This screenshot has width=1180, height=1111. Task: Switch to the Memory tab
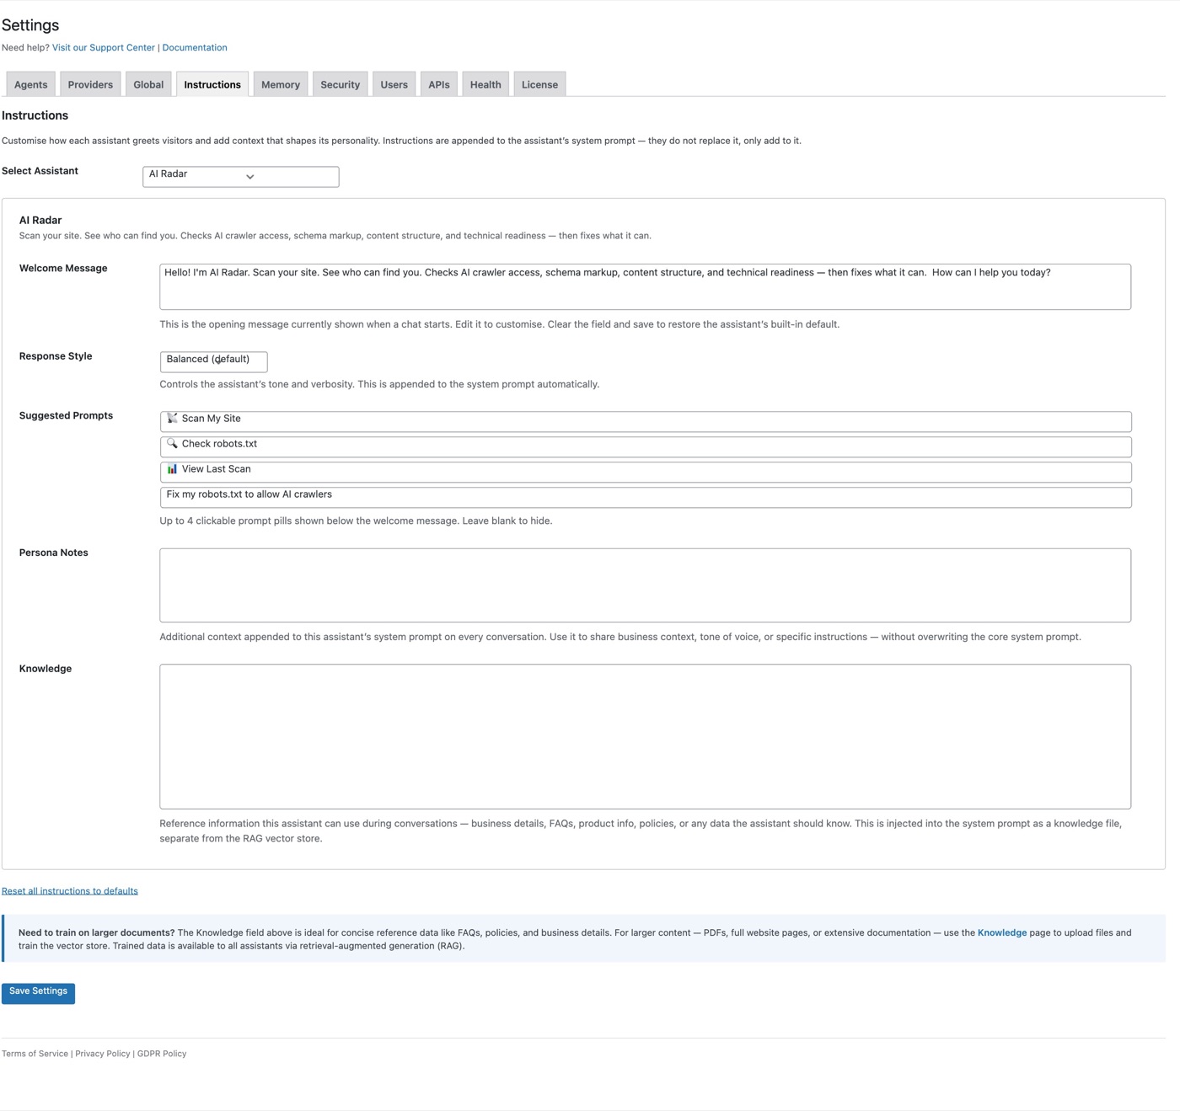(280, 84)
